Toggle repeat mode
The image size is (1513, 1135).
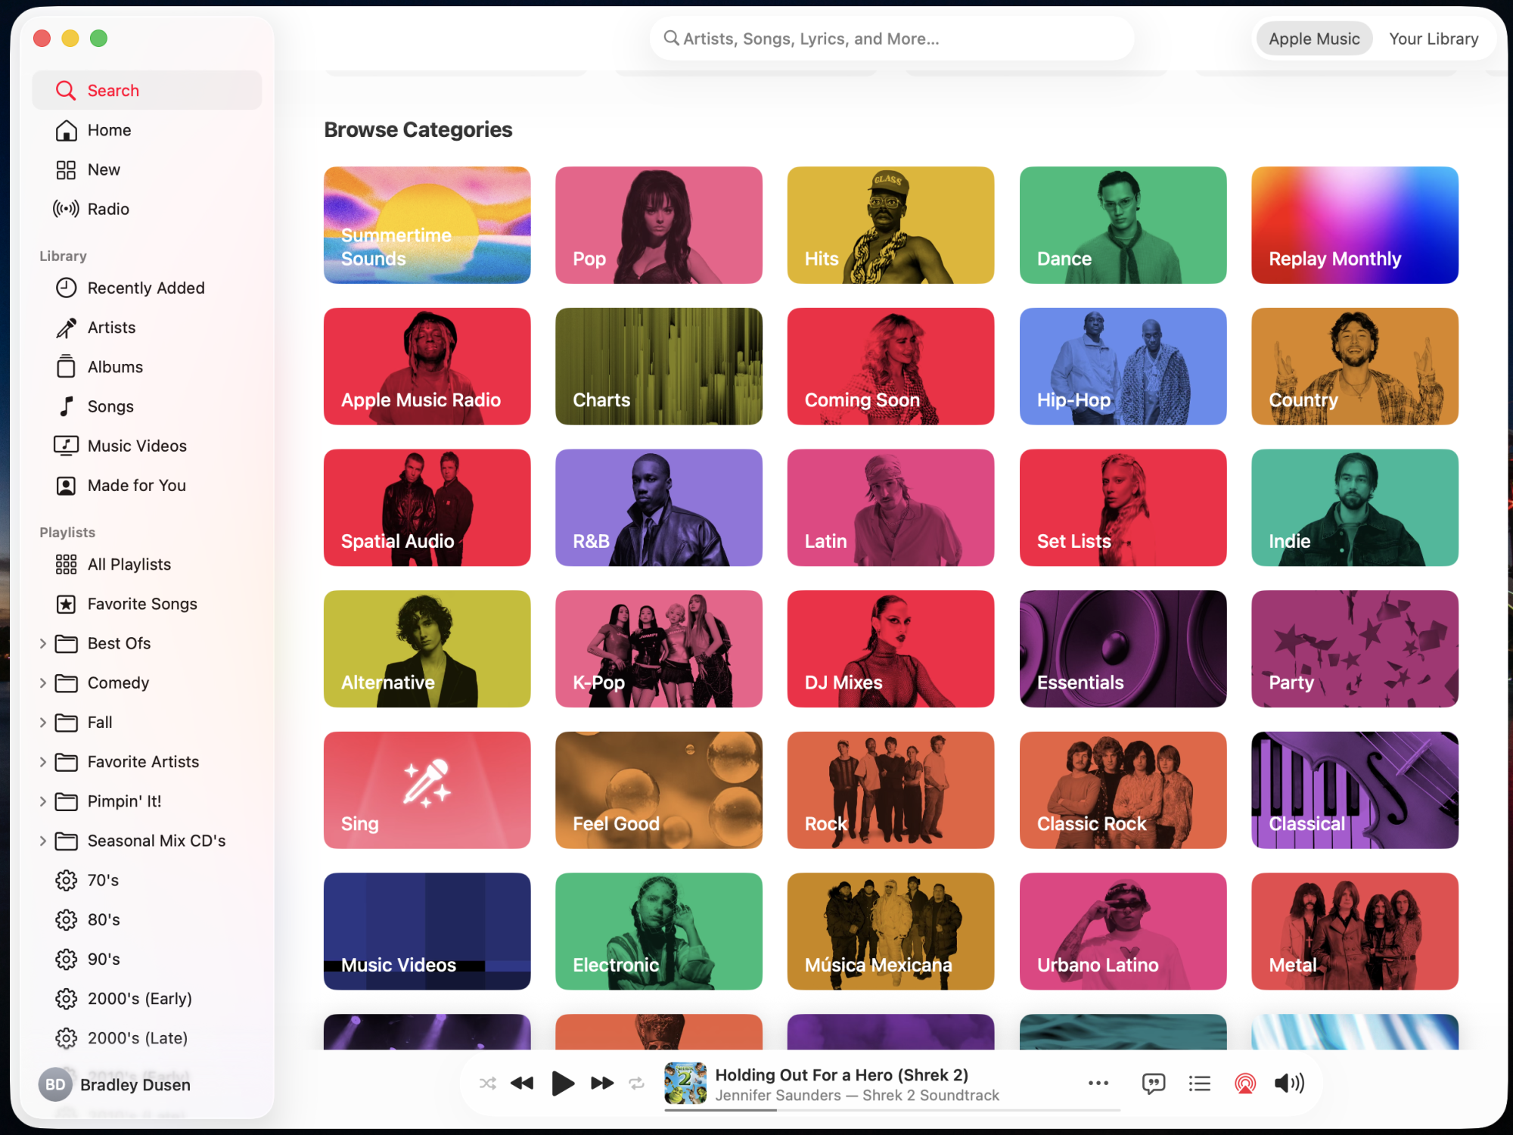click(x=637, y=1084)
